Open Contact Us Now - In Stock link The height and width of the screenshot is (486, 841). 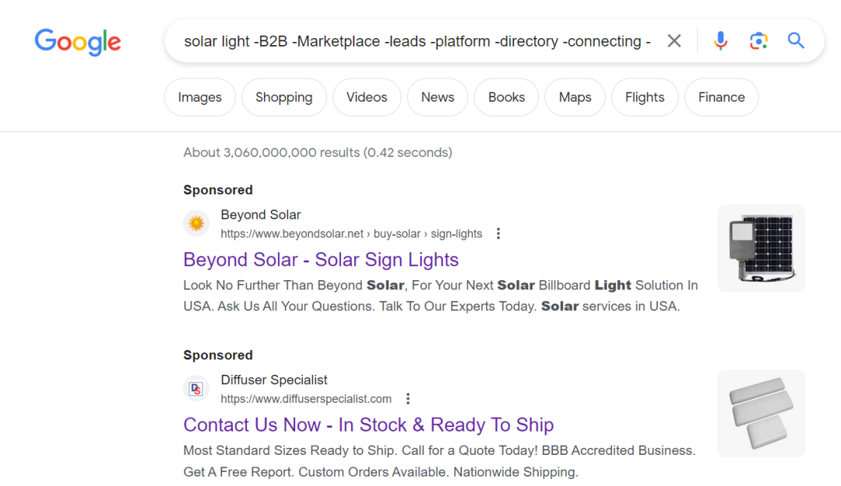pyautogui.click(x=368, y=425)
